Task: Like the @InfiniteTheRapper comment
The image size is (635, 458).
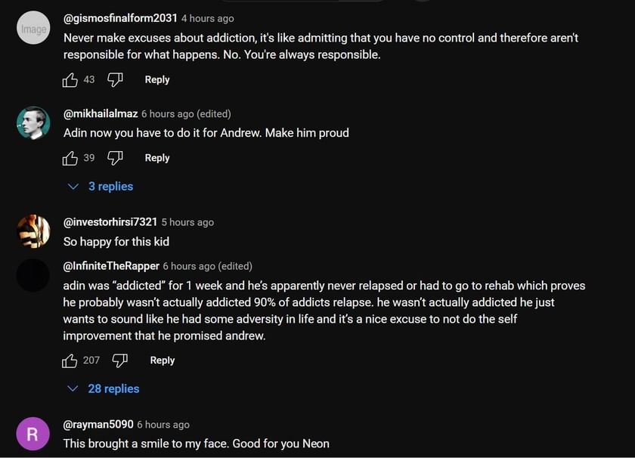Action: (70, 361)
